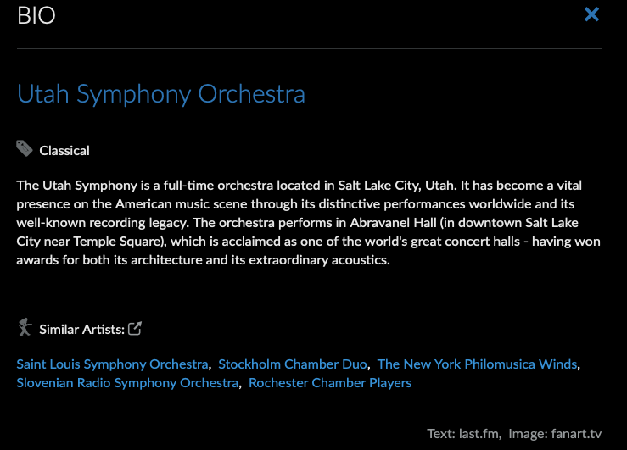Open Saint Louis Symphony Orchestra artist link
Image resolution: width=627 pixels, height=450 pixels.
(112, 364)
